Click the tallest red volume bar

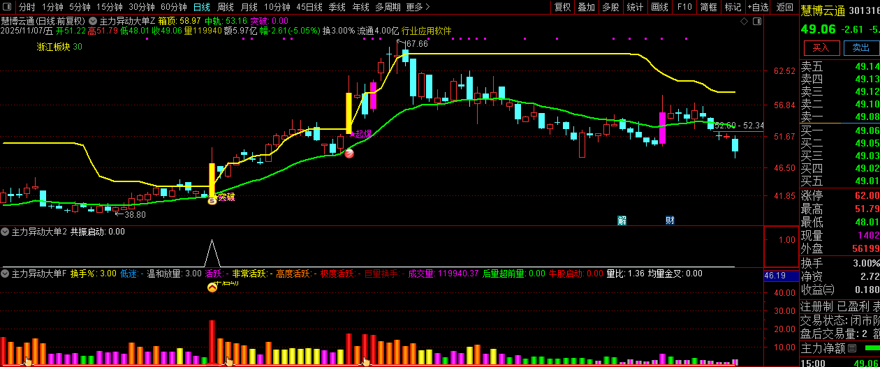pyautogui.click(x=212, y=342)
